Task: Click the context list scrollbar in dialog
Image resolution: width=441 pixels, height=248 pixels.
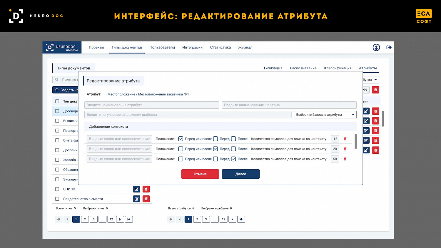Action: coord(356,141)
